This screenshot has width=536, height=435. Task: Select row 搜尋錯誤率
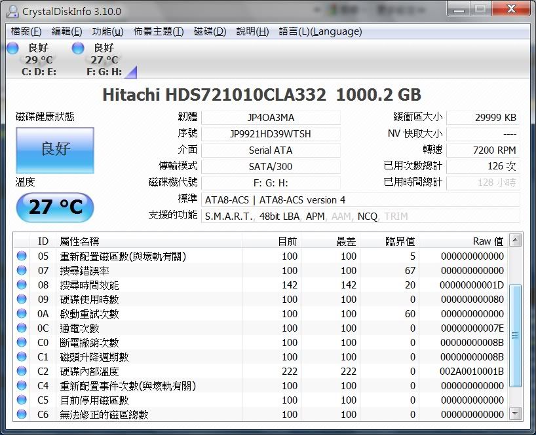261,270
